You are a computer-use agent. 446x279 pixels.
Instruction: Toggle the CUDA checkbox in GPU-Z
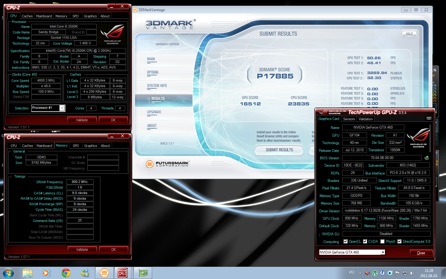point(365,241)
